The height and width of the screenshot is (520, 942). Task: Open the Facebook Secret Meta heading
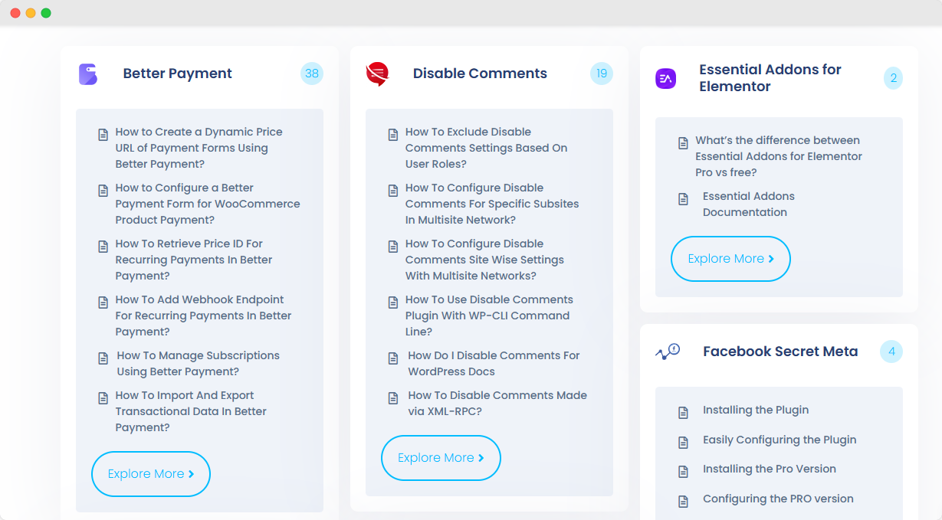(780, 352)
